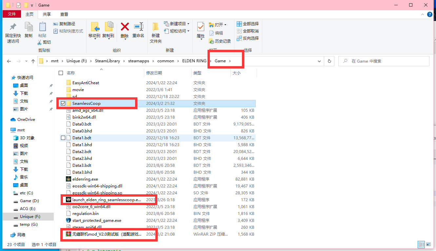Click Select all (全部选择)

click(x=248, y=24)
